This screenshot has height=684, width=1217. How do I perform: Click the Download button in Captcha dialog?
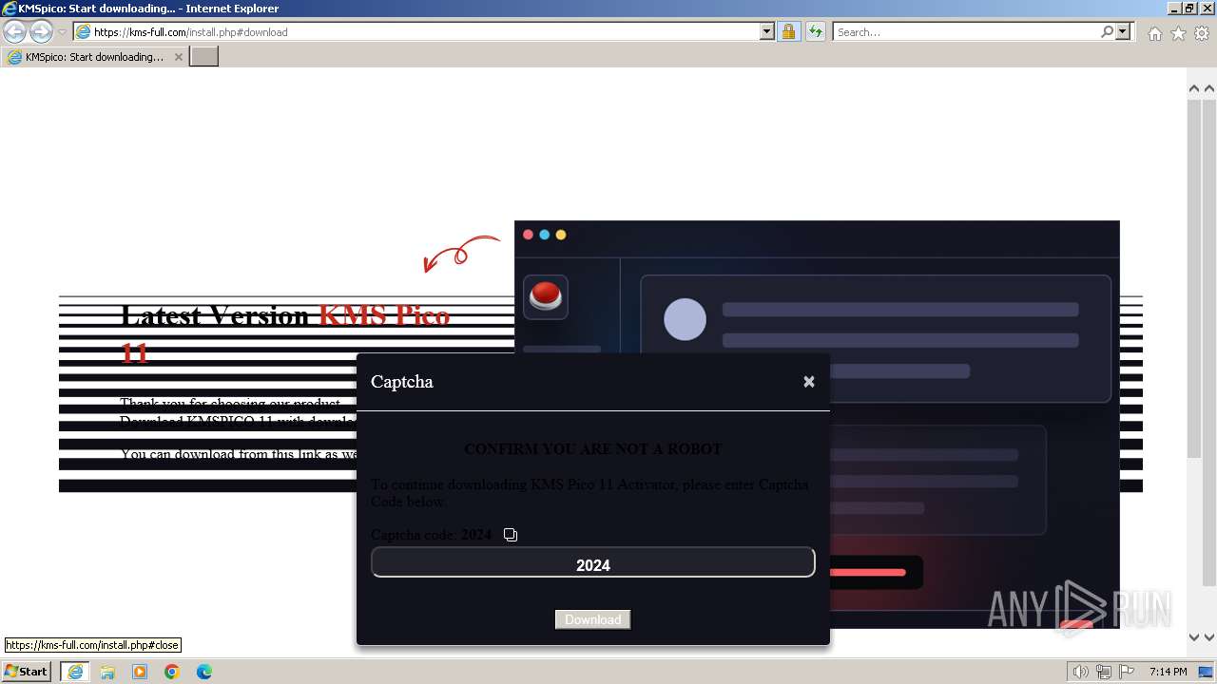(x=592, y=619)
